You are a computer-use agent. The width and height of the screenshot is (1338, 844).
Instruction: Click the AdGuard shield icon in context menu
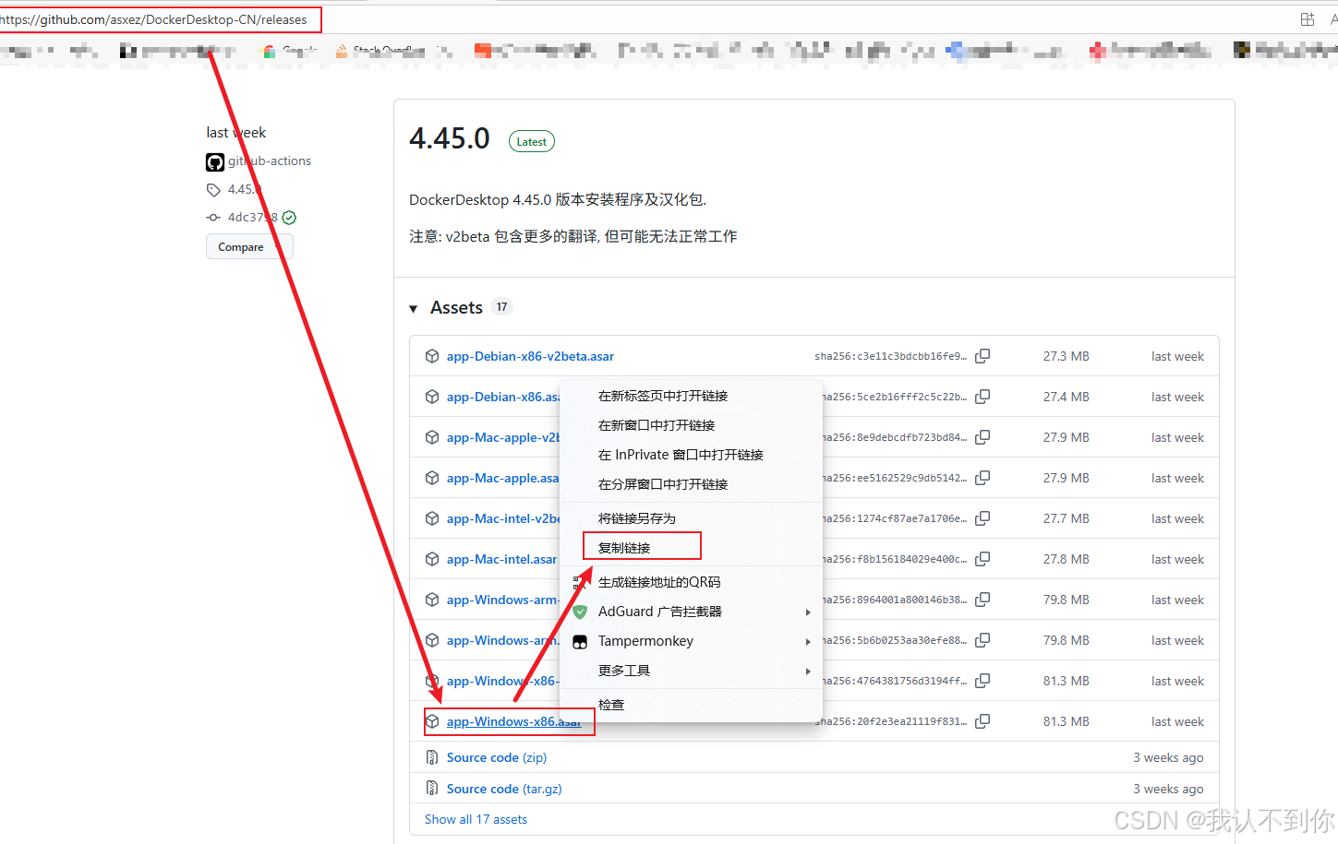click(x=580, y=612)
